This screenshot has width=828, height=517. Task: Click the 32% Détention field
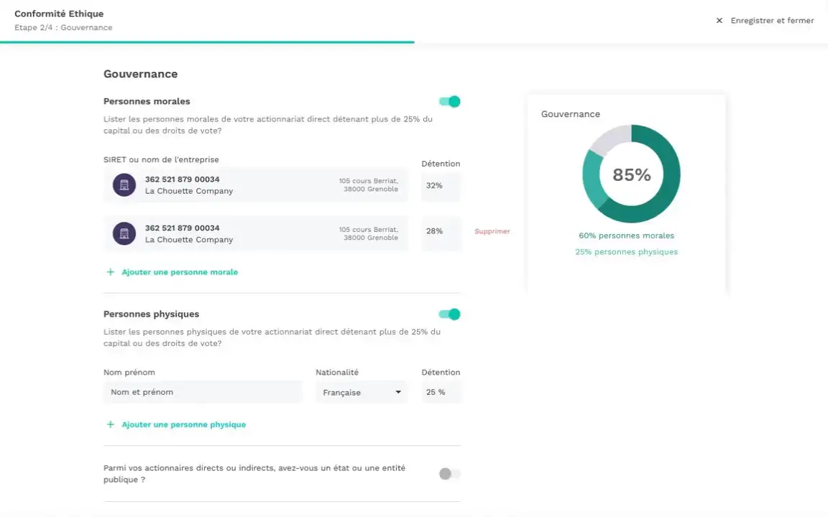pos(441,186)
